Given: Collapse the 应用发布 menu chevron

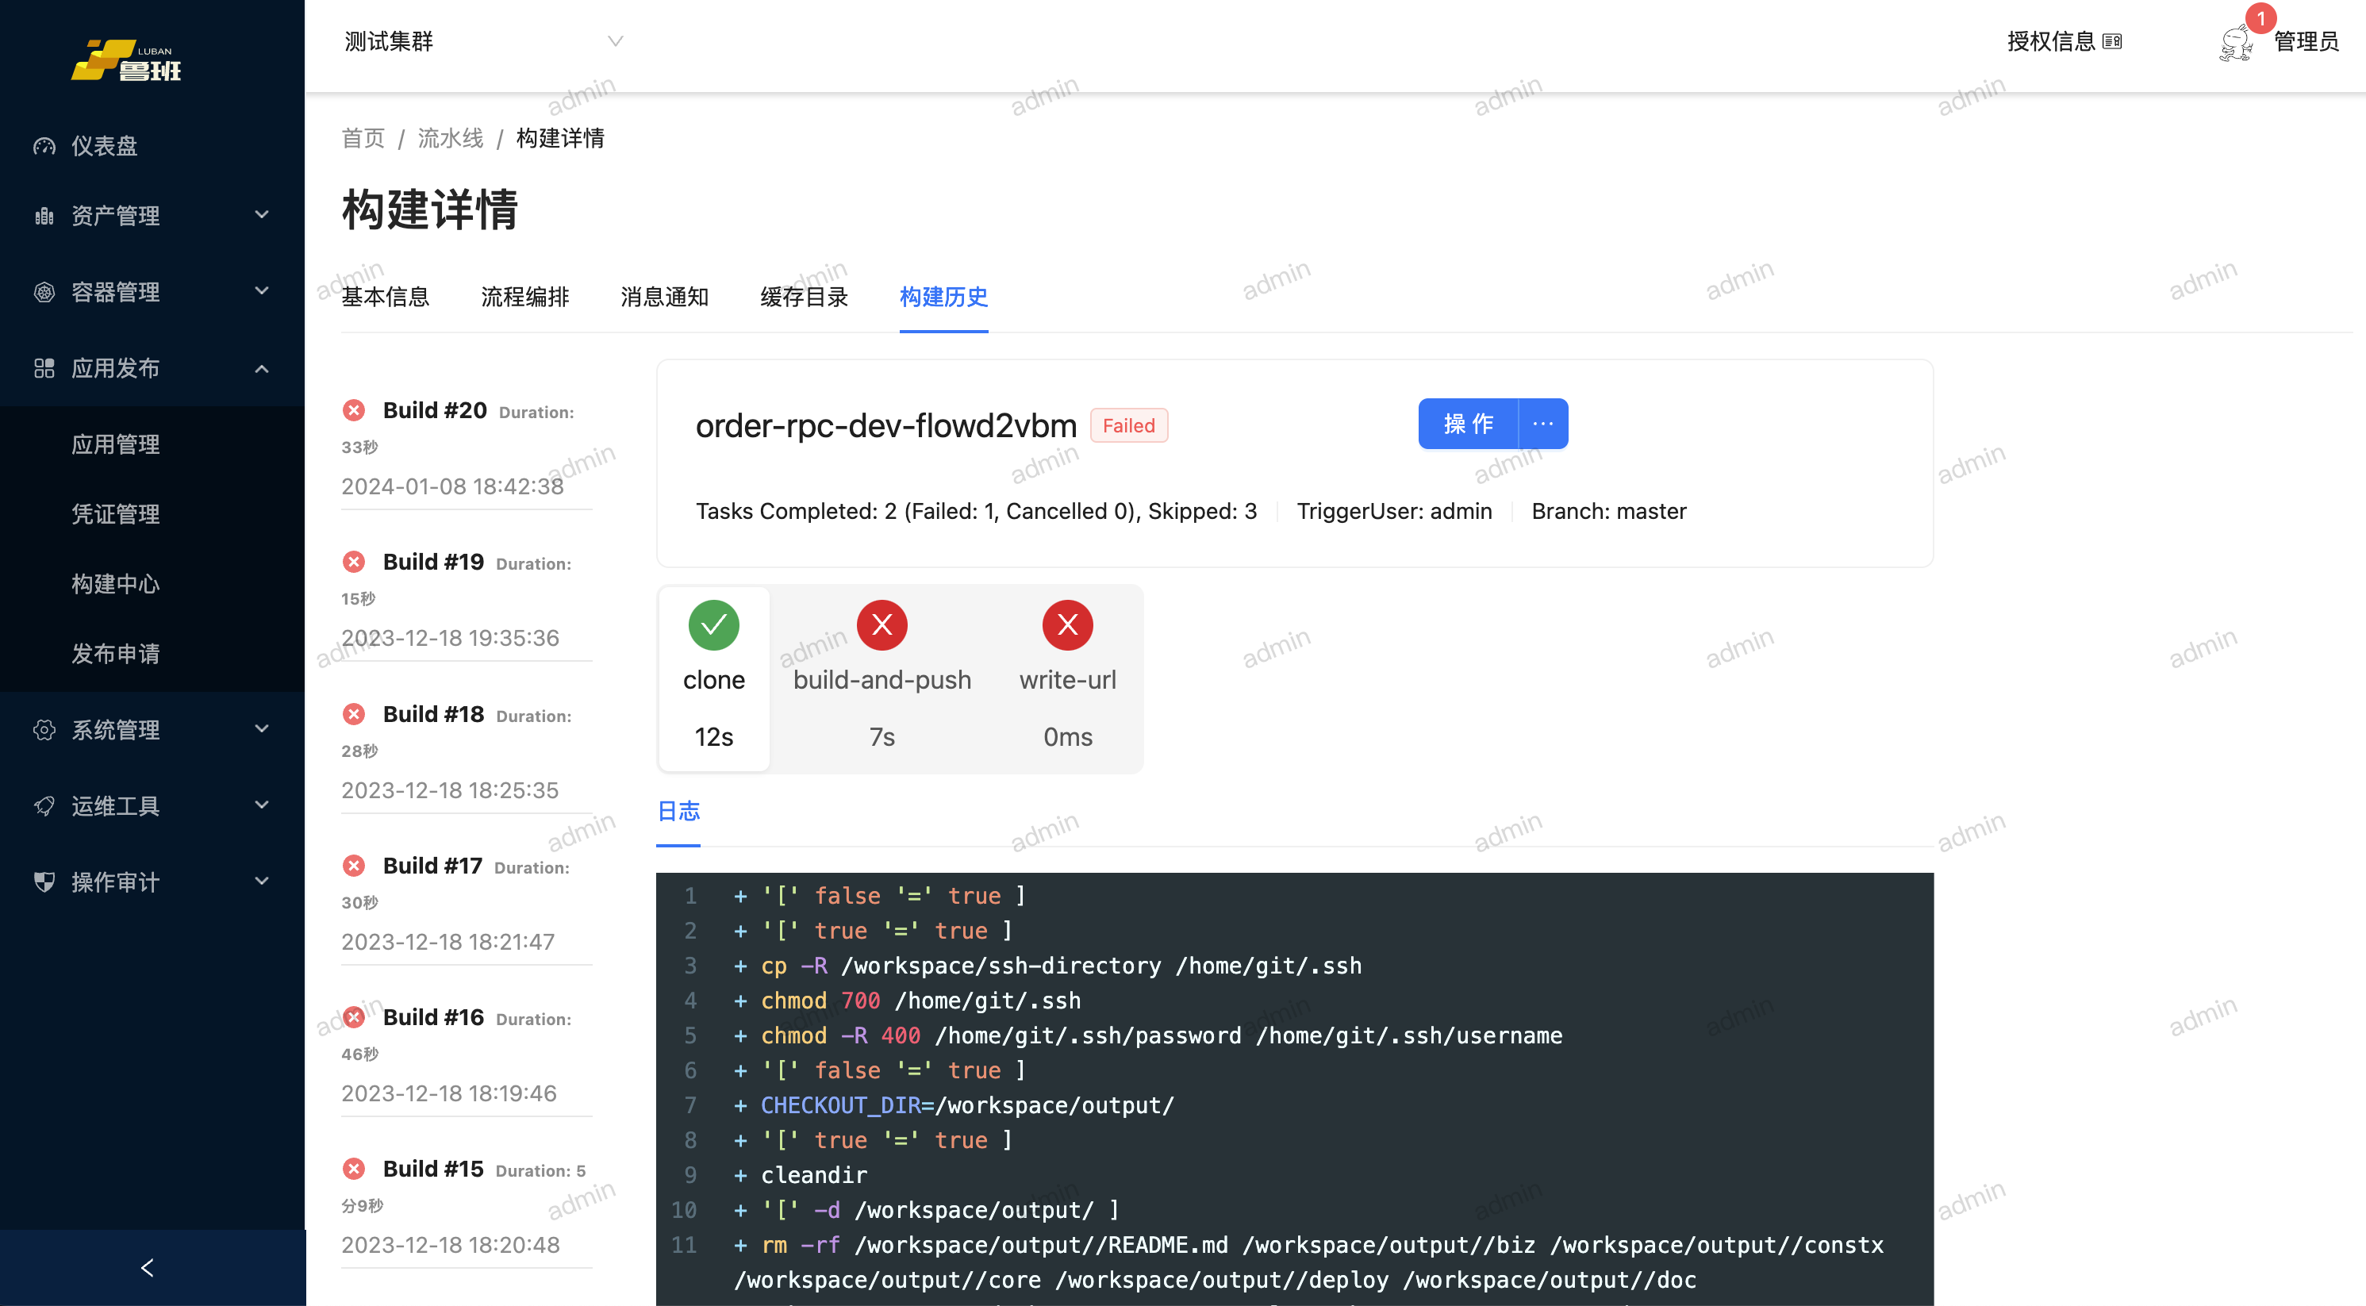Looking at the screenshot, I should click(x=262, y=368).
